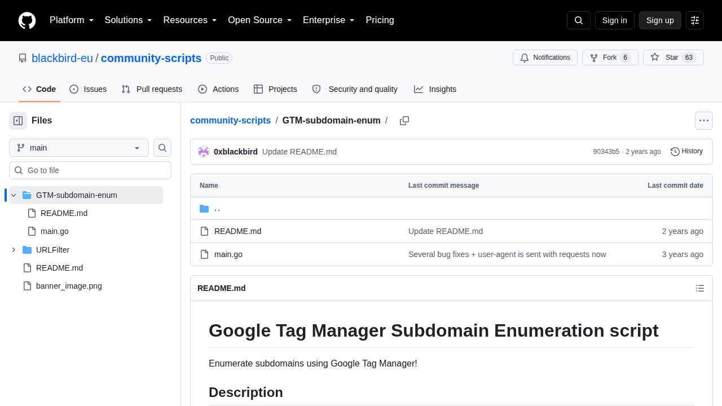Open the more options ellipsis menu

click(x=704, y=121)
